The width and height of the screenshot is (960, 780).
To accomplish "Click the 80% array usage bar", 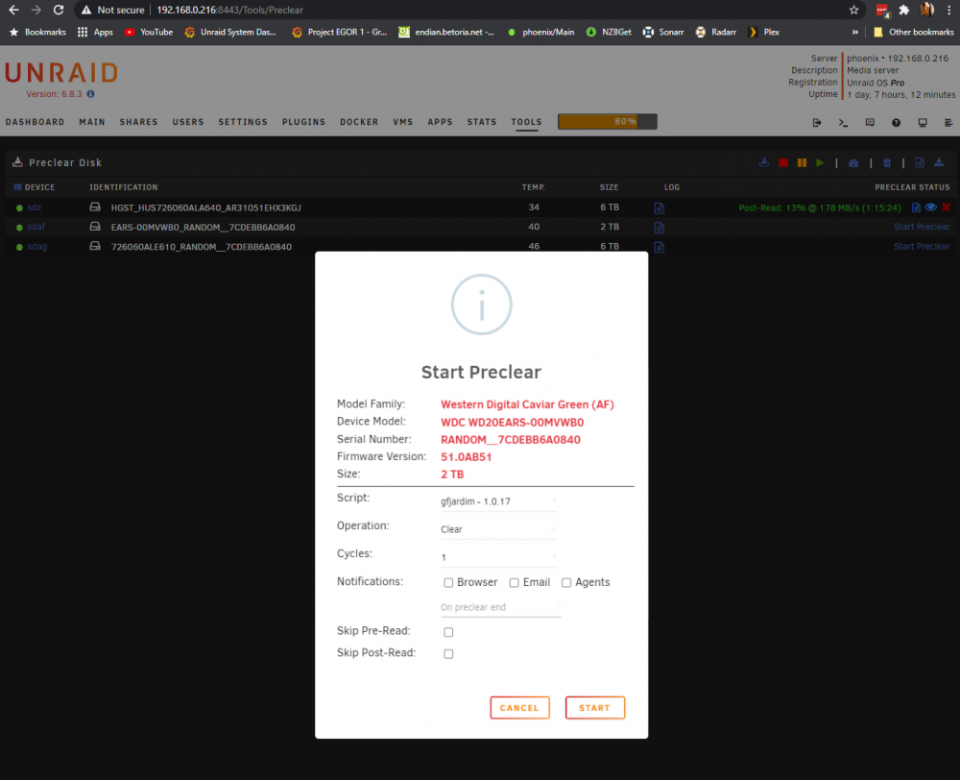I will point(608,121).
